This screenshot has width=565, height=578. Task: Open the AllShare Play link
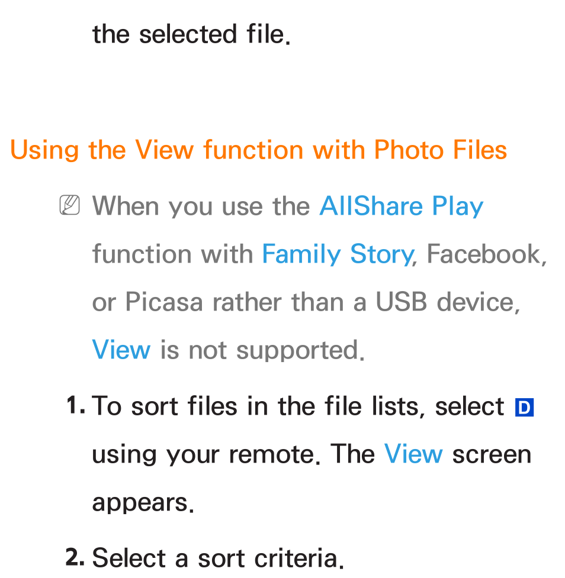coord(401,207)
